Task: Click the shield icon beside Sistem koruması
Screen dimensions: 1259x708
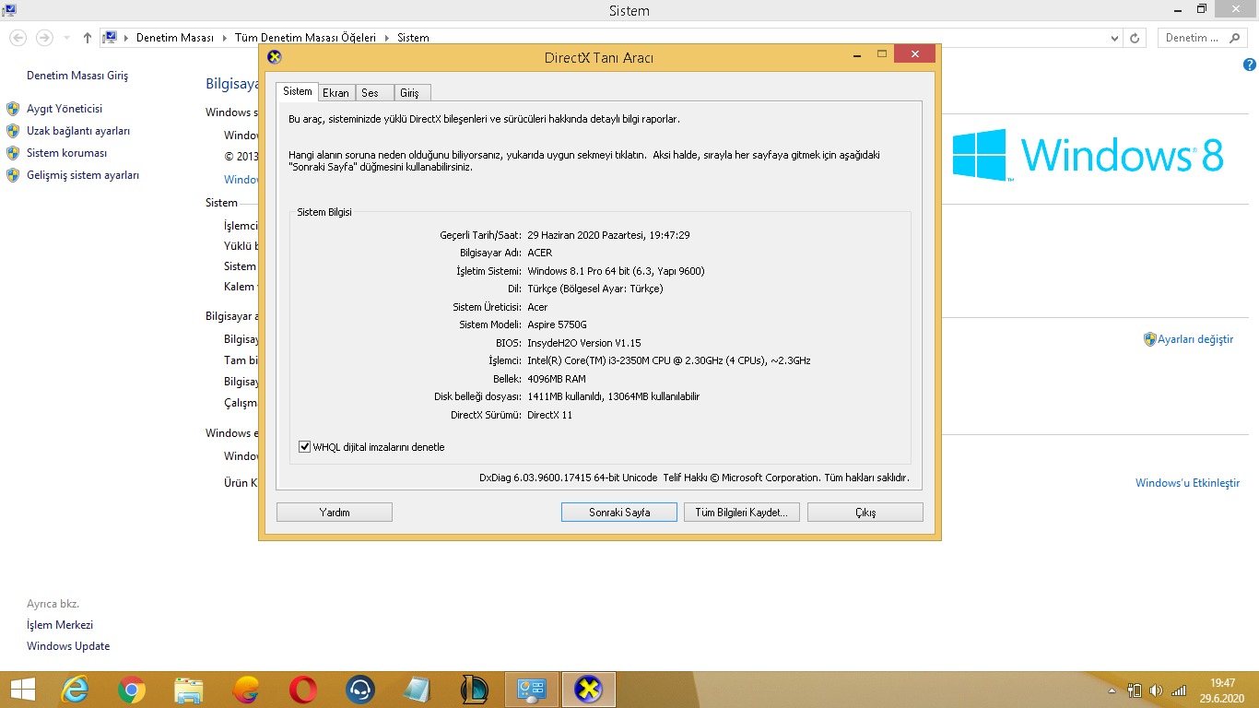Action: (13, 153)
